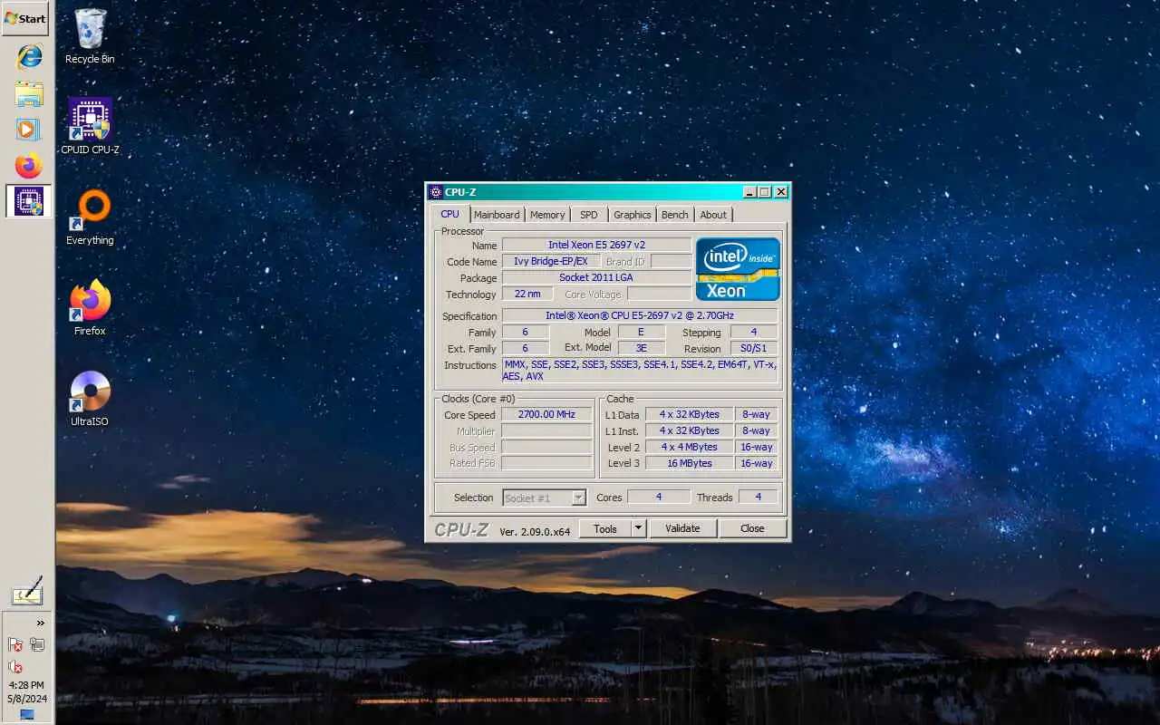The height and width of the screenshot is (725, 1160).
Task: Click the Validate button
Action: click(x=682, y=528)
